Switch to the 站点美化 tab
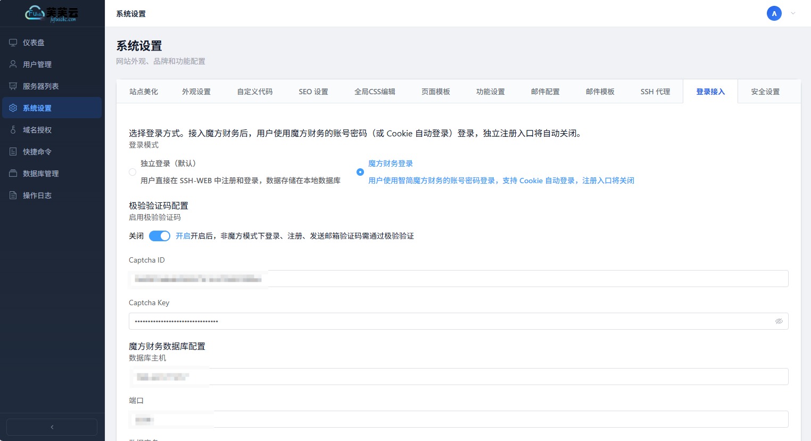The height and width of the screenshot is (441, 811). pos(144,92)
